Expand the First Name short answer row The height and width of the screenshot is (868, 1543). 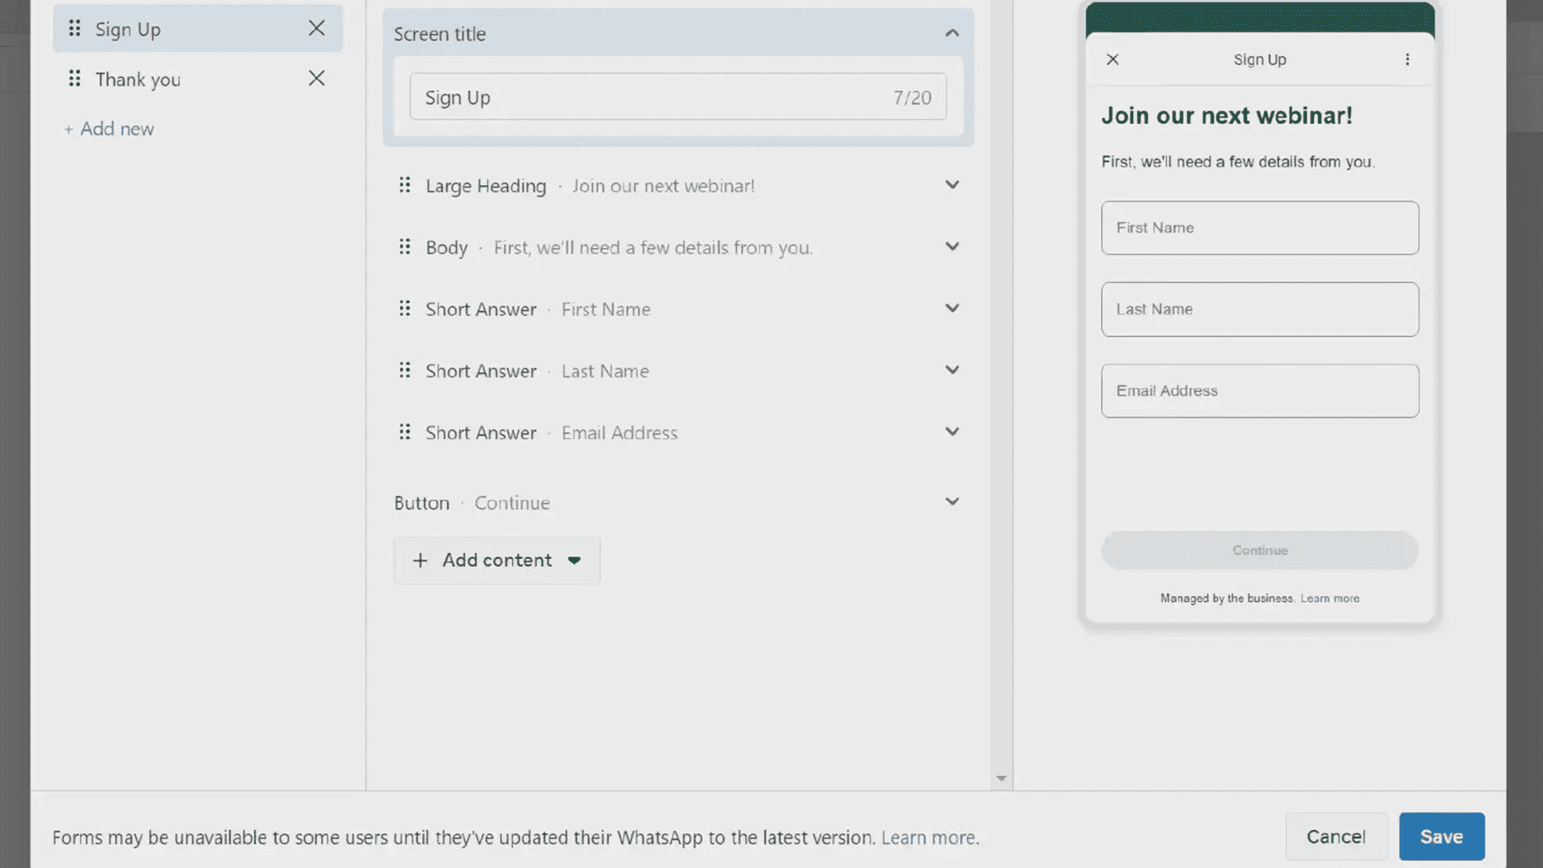(x=952, y=309)
